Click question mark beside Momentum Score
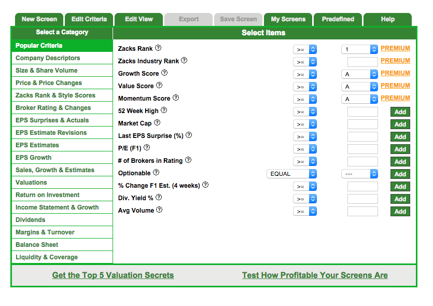This screenshot has width=433, height=306. coord(176,98)
